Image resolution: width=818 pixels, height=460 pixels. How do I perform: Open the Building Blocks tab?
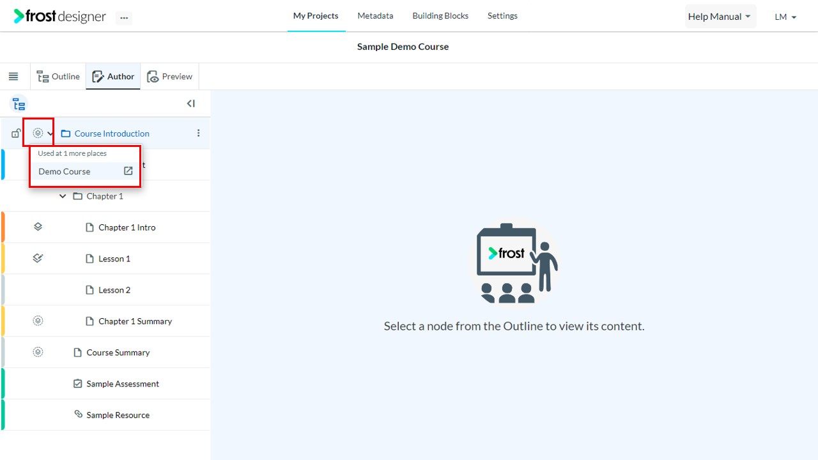pyautogui.click(x=440, y=16)
